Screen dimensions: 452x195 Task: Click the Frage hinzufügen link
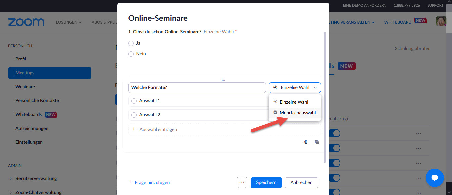click(x=149, y=182)
